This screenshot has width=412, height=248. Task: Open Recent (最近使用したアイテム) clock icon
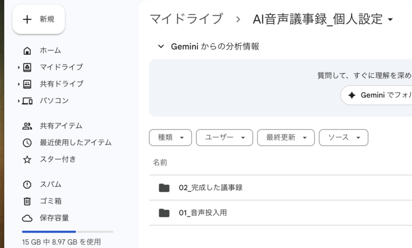[x=27, y=143]
